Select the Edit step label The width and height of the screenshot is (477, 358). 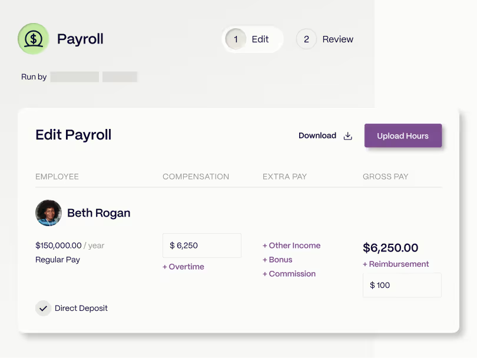[260, 39]
